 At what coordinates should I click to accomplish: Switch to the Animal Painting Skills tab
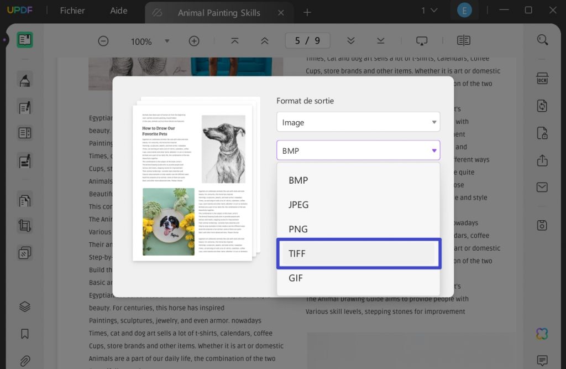pos(219,12)
